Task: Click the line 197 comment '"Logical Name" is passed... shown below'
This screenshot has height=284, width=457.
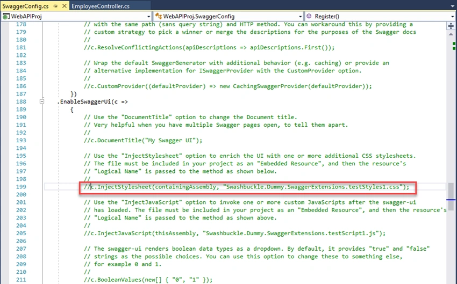Action: pos(180,171)
